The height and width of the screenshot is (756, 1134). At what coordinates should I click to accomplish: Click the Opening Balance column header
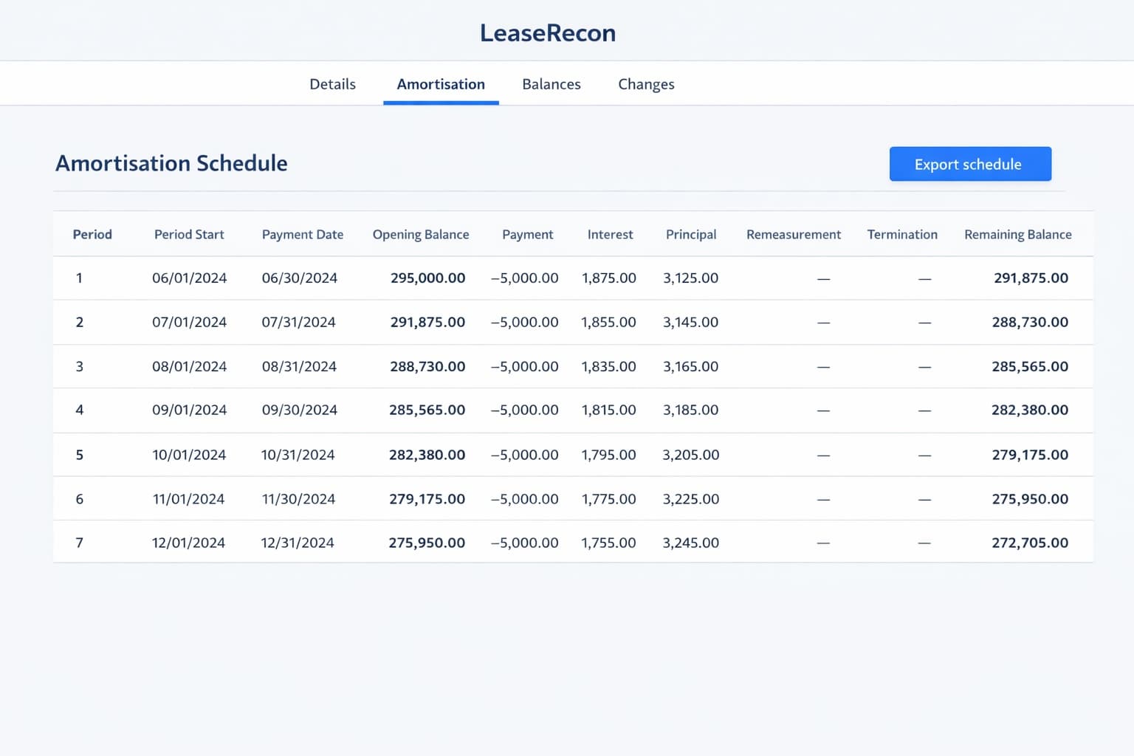click(421, 234)
